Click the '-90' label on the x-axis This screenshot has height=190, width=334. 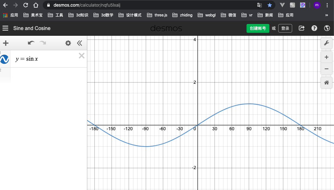pos(145,129)
